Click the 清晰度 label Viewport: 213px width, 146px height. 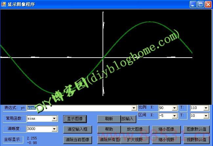click(14, 129)
